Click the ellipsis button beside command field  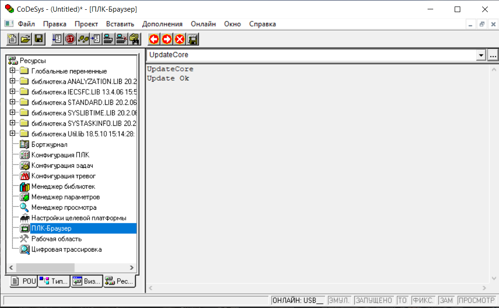pyautogui.click(x=492, y=55)
